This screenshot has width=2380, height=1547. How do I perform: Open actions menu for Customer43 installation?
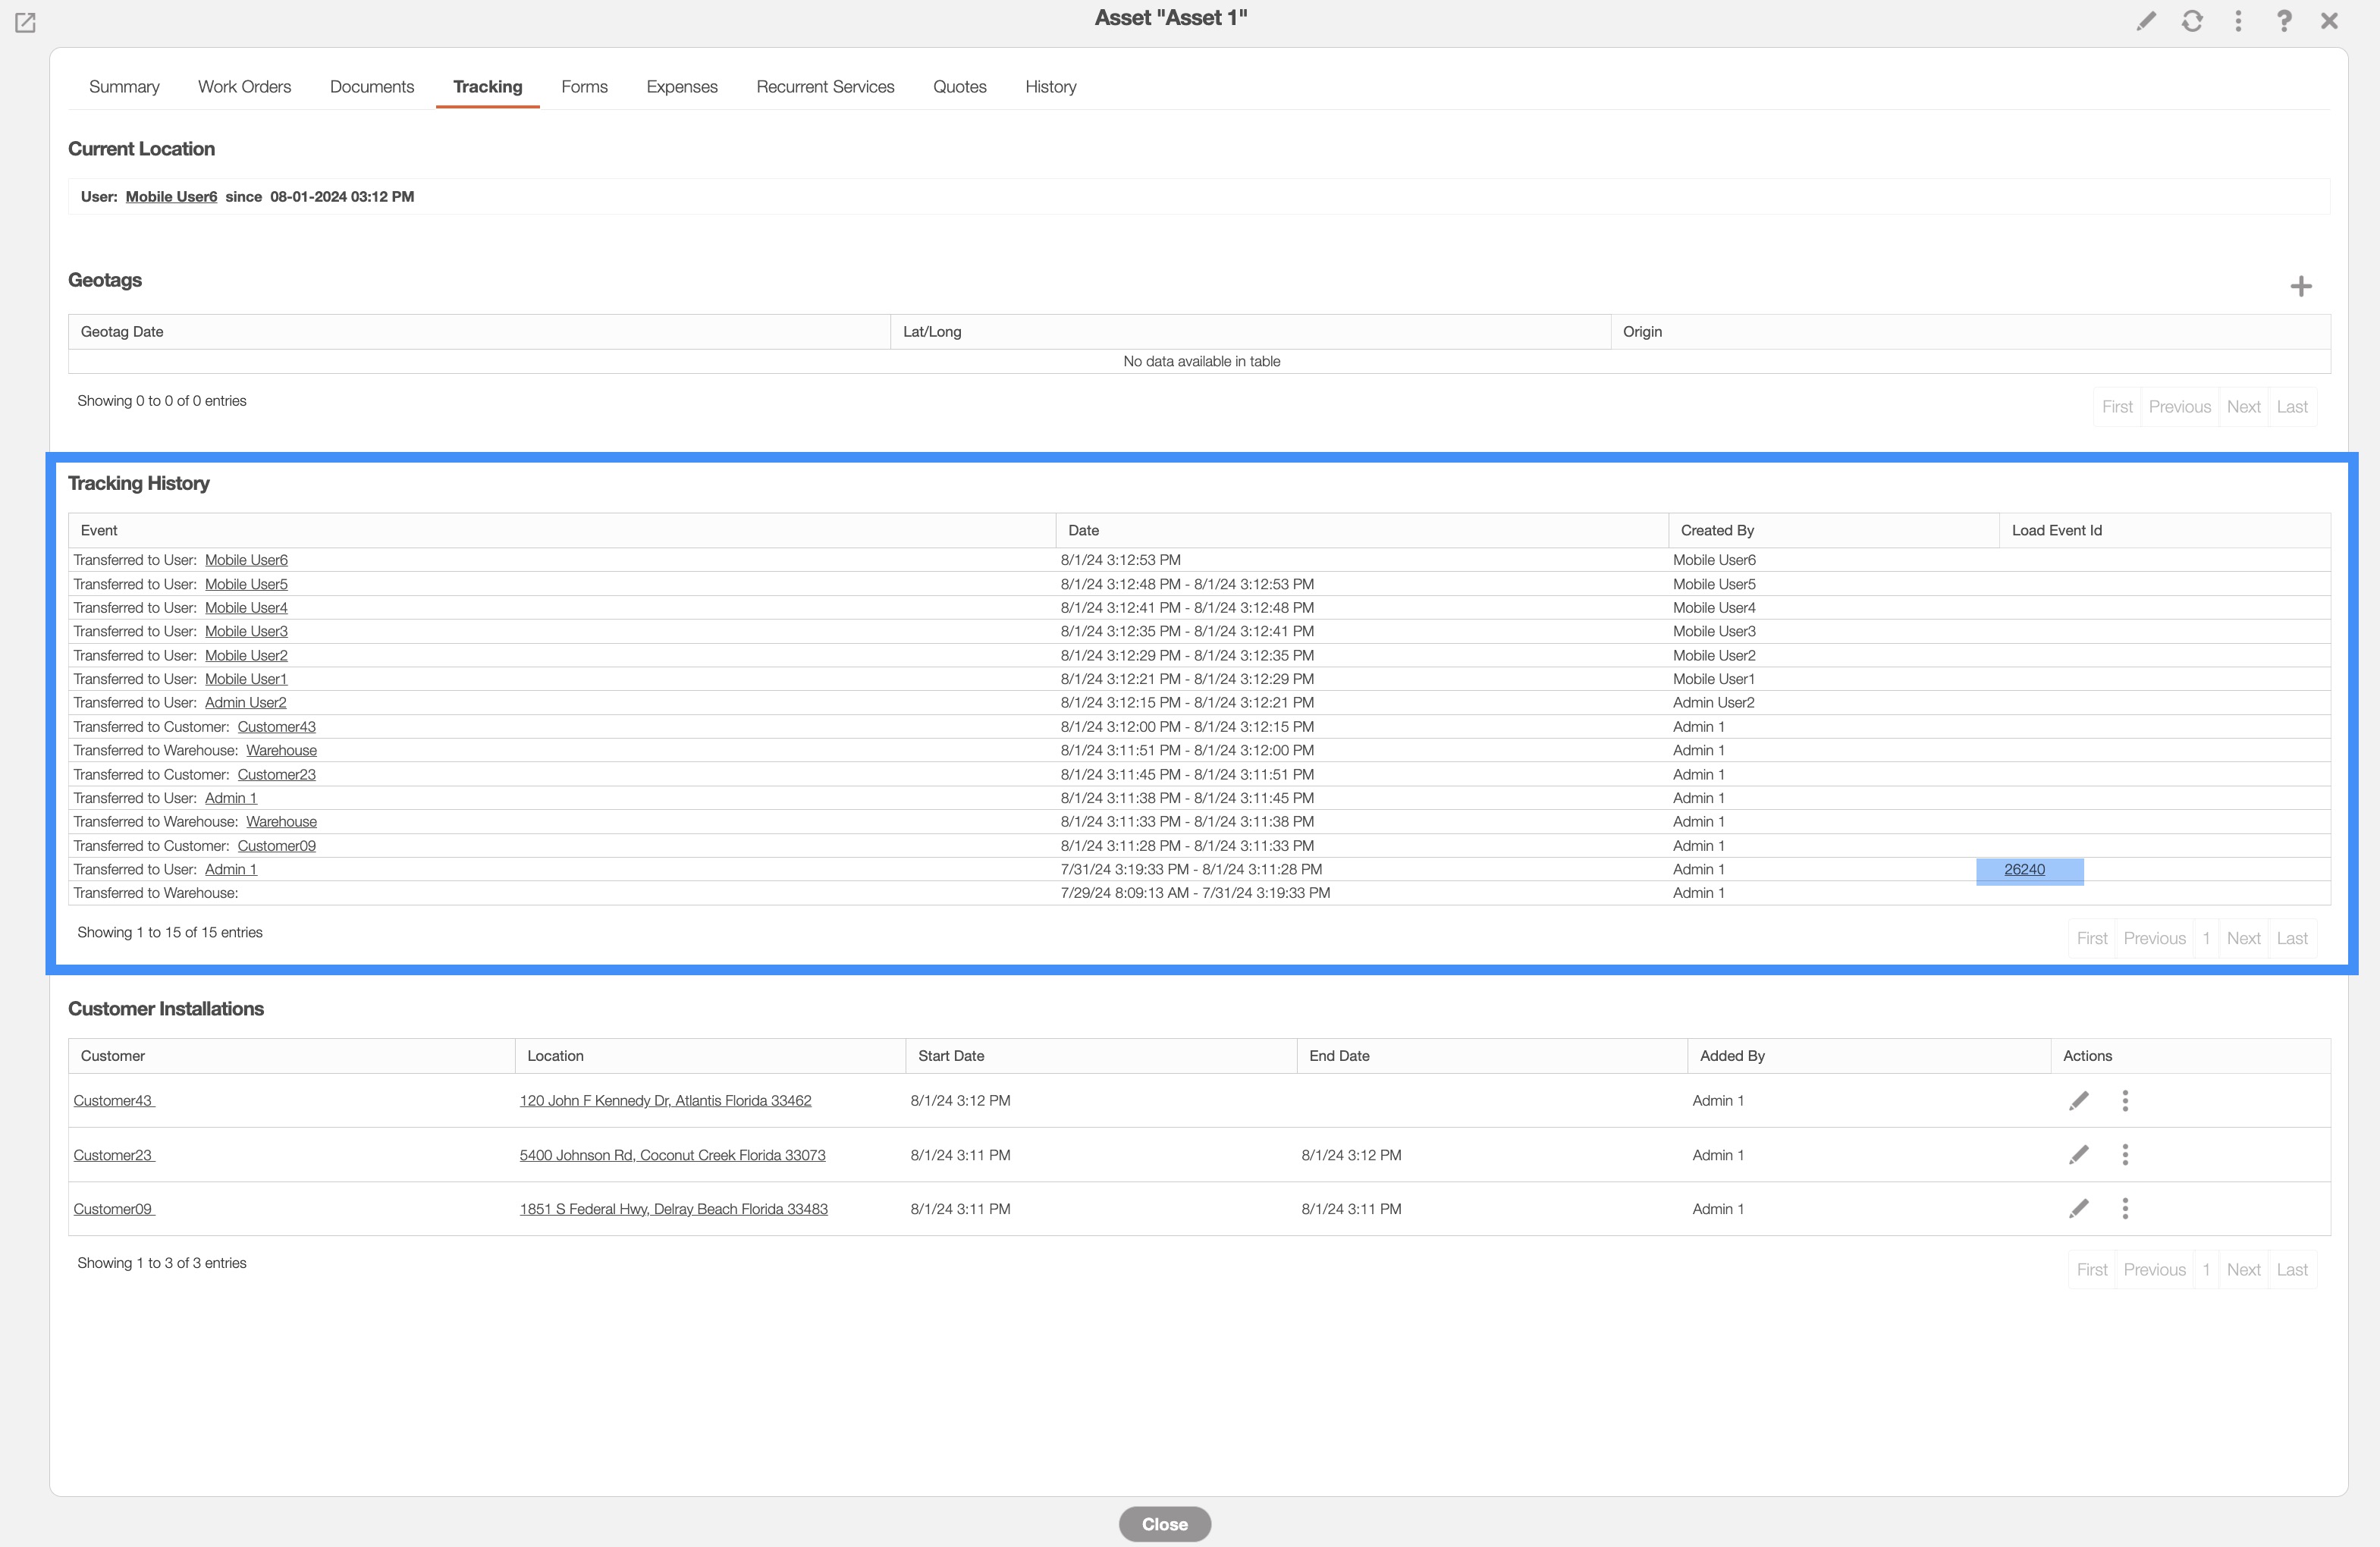[2125, 1101]
